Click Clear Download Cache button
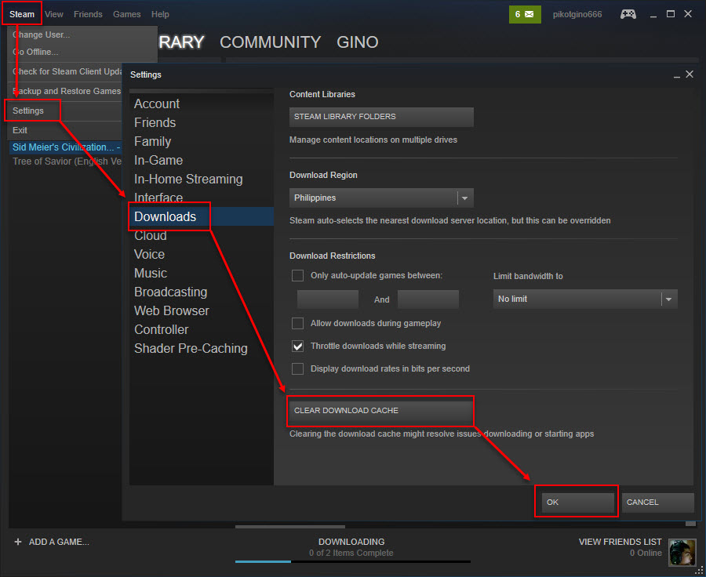 [381, 411]
